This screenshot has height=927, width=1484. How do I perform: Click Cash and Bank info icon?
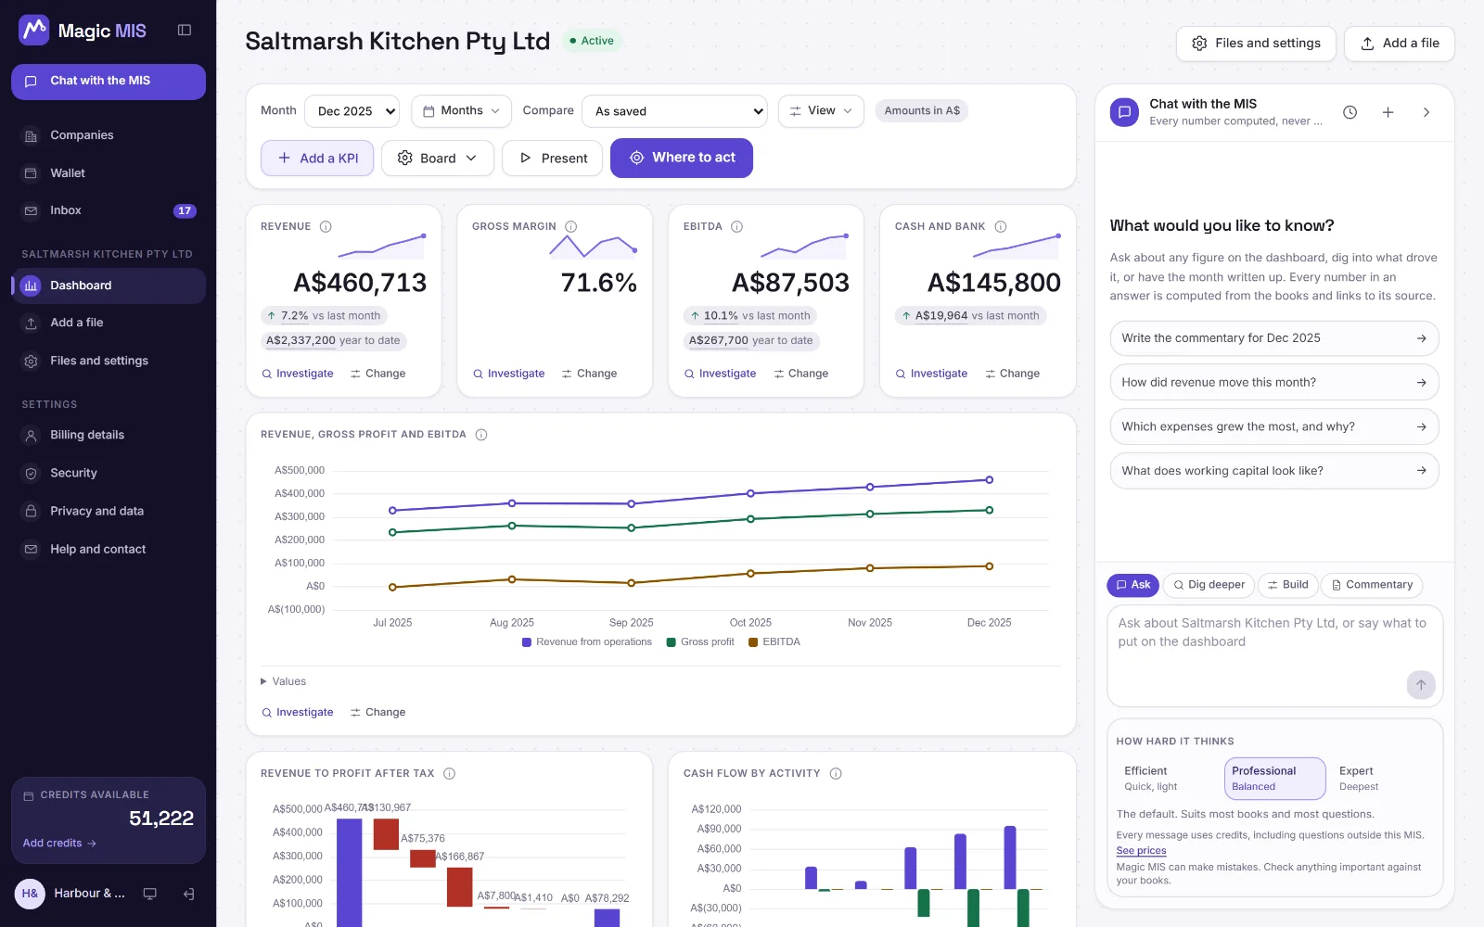point(1001,226)
